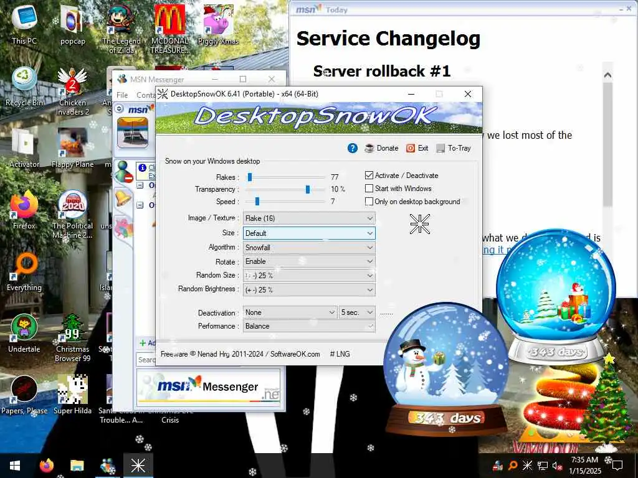Select the McDonald Treasure shortcut icon
Screen dimensions: 638x478
(x=169, y=29)
